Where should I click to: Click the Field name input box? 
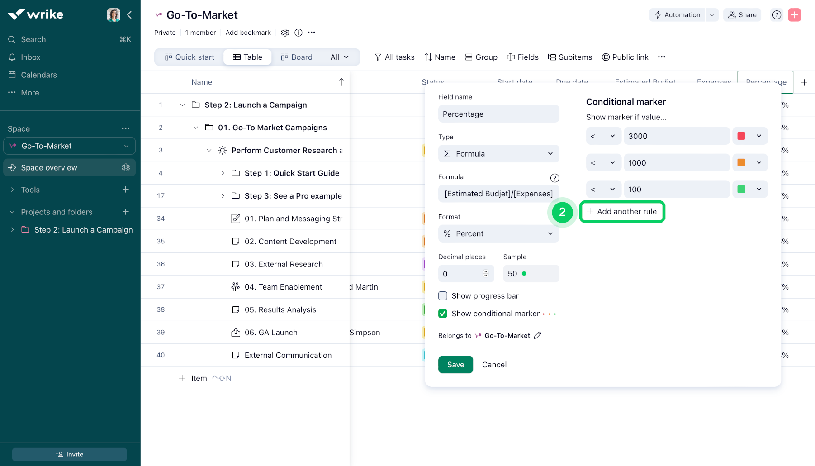click(498, 114)
